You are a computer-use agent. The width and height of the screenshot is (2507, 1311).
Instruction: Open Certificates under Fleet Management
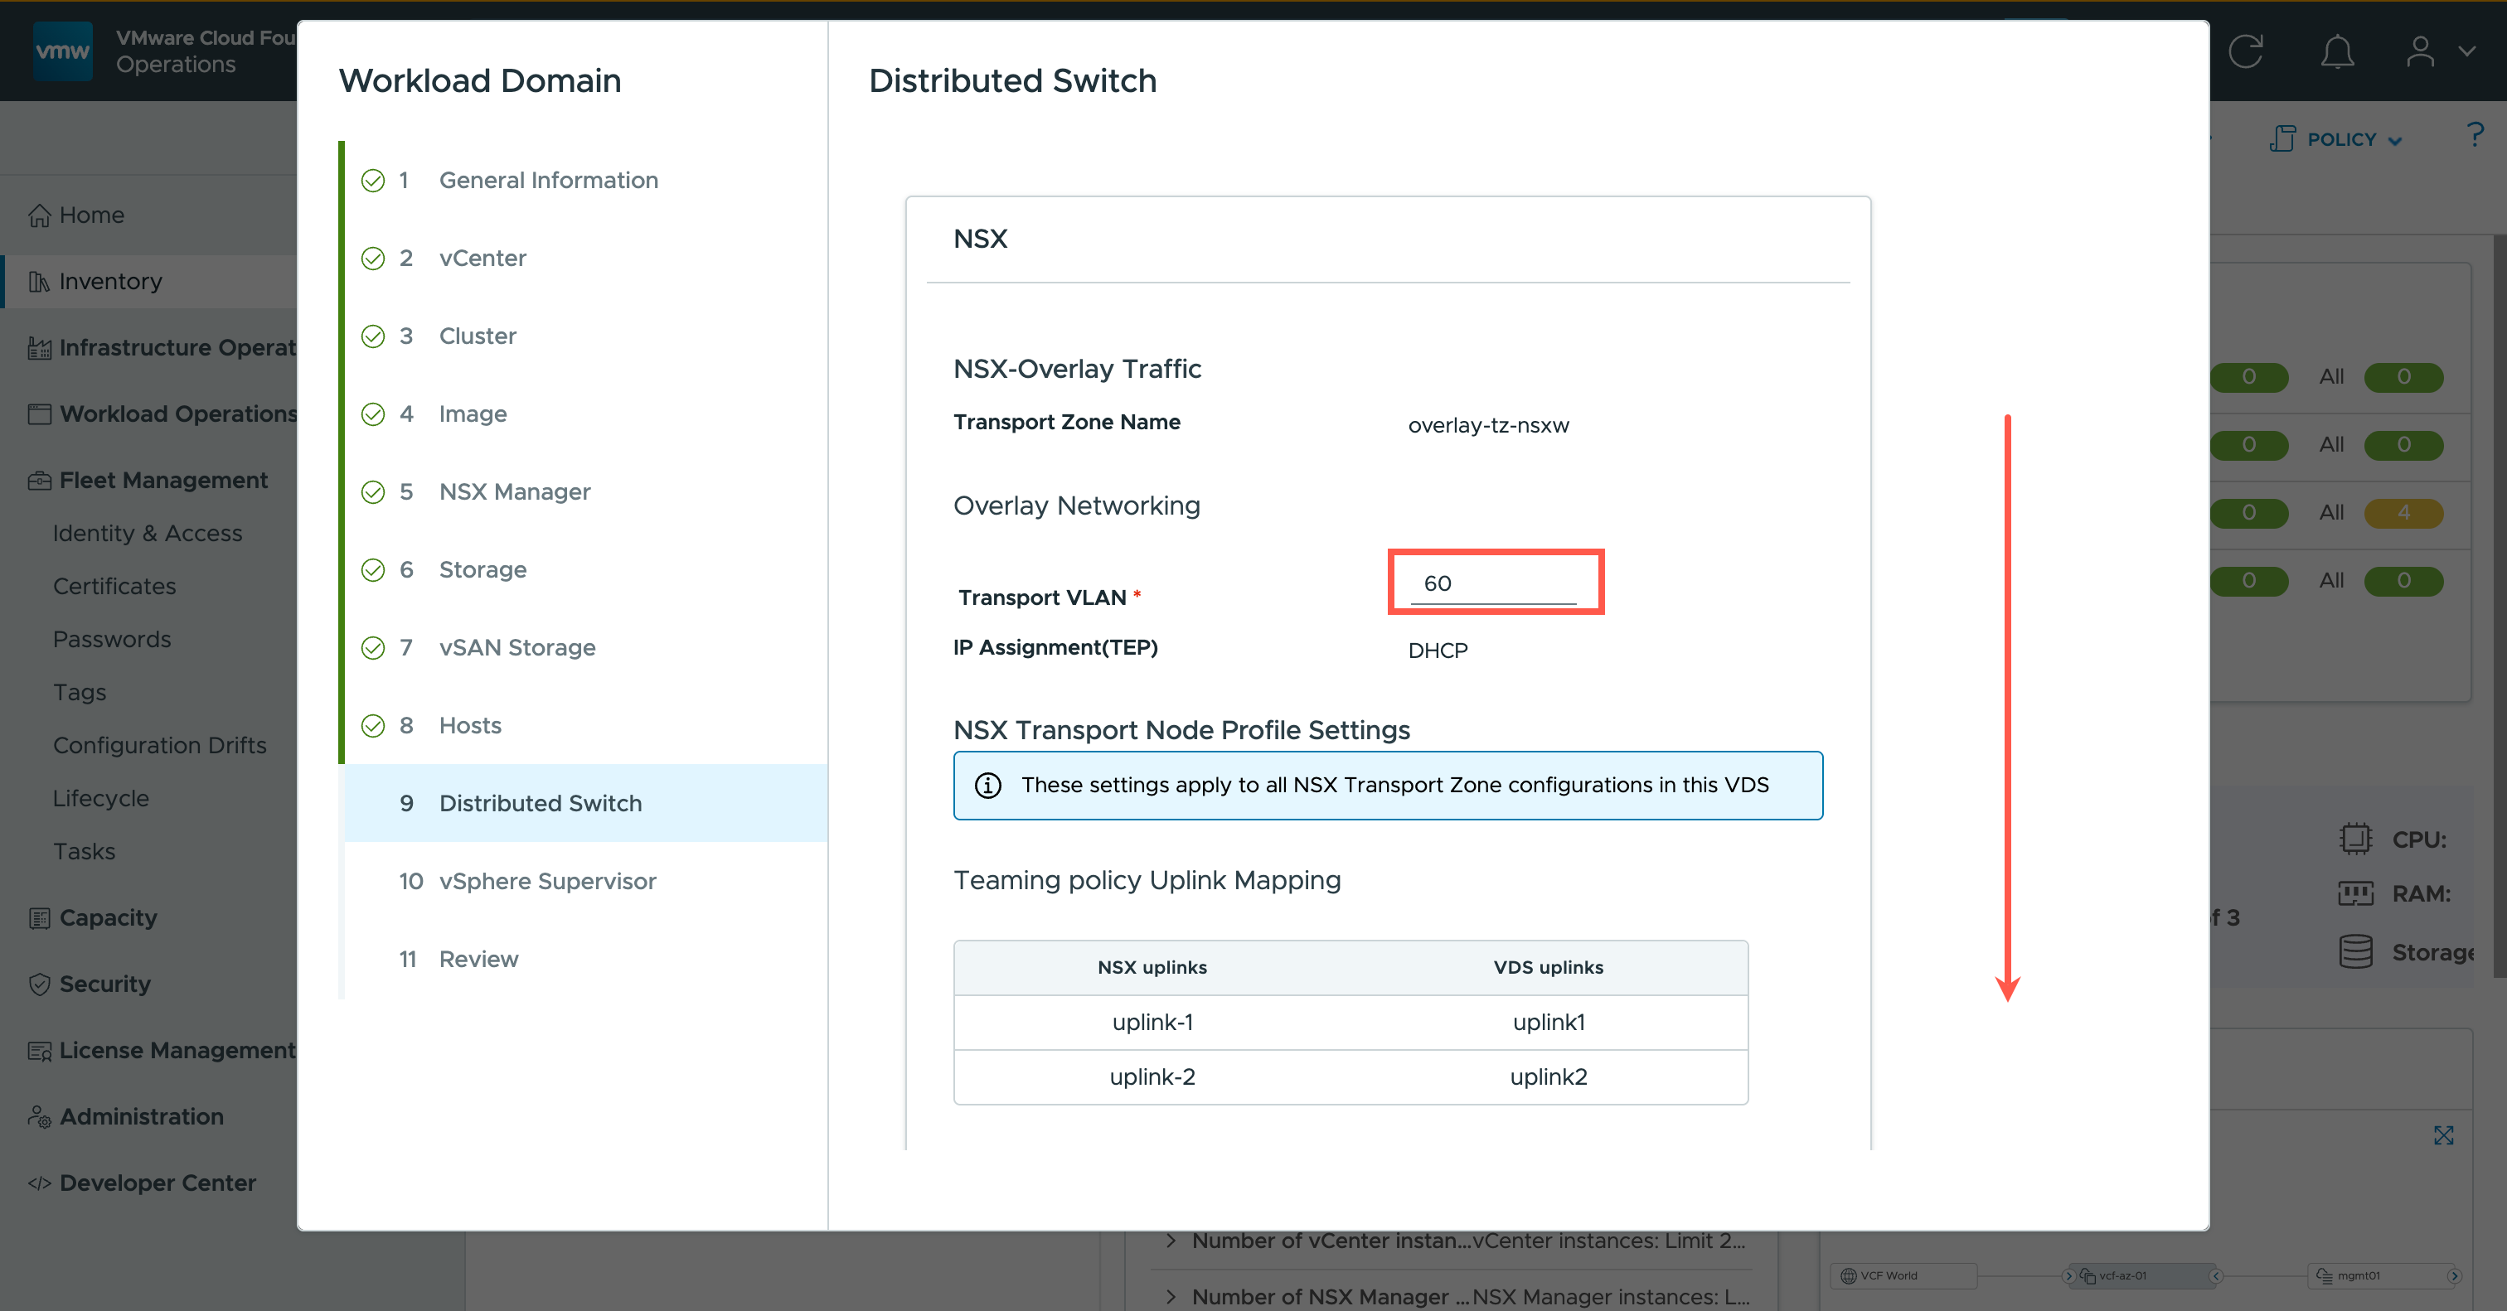(114, 587)
